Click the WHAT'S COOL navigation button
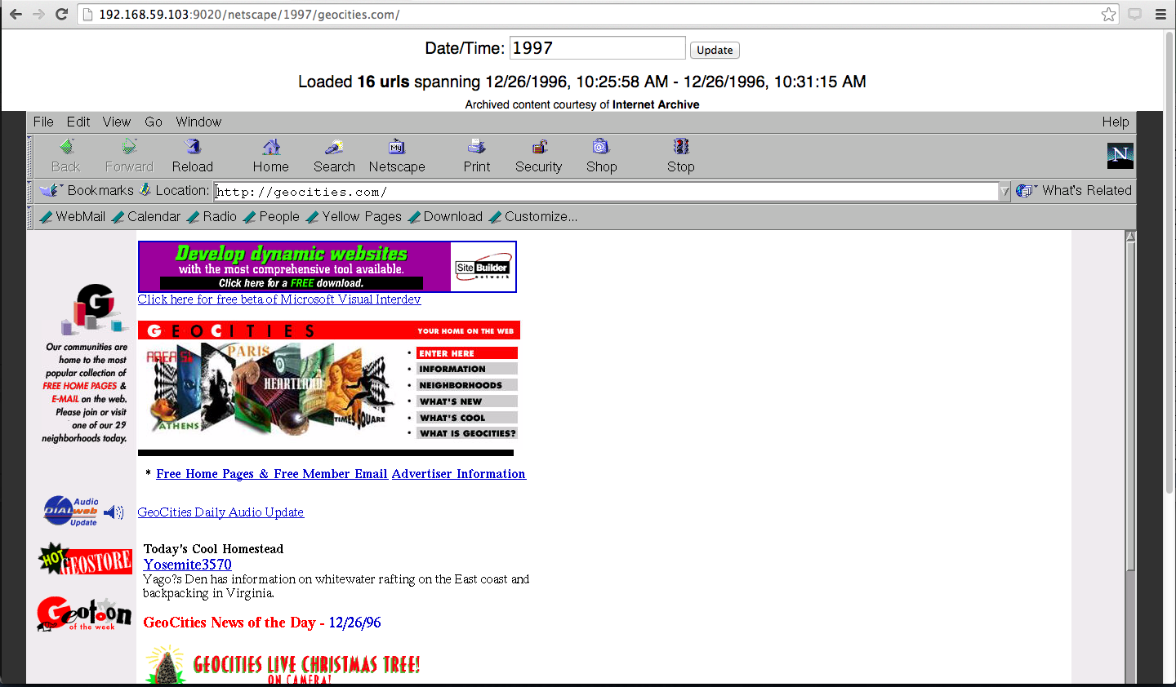The height and width of the screenshot is (687, 1176). coord(467,417)
